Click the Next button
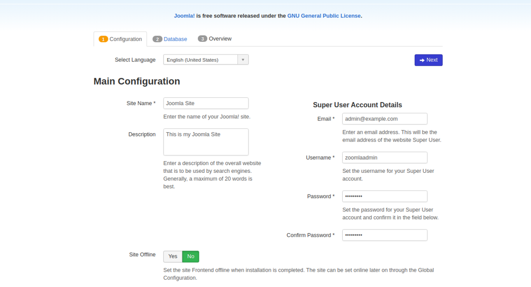 (428, 60)
